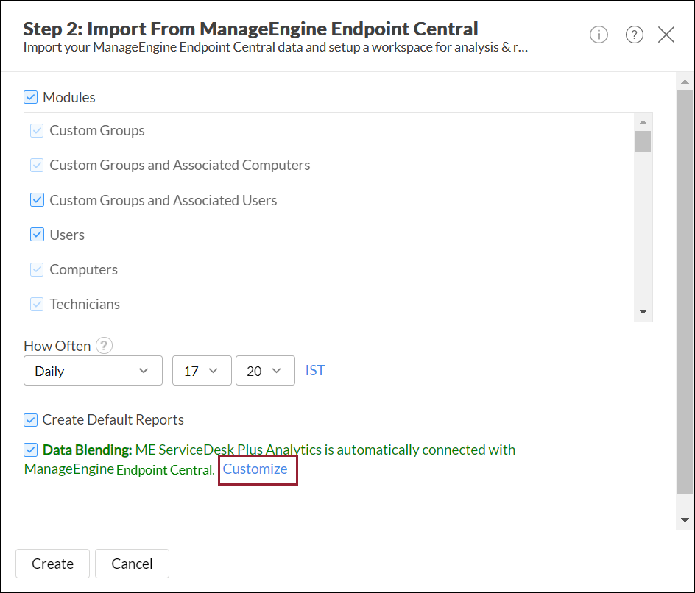Click dialog scrollbar down arrow
The width and height of the screenshot is (695, 593).
point(685,519)
